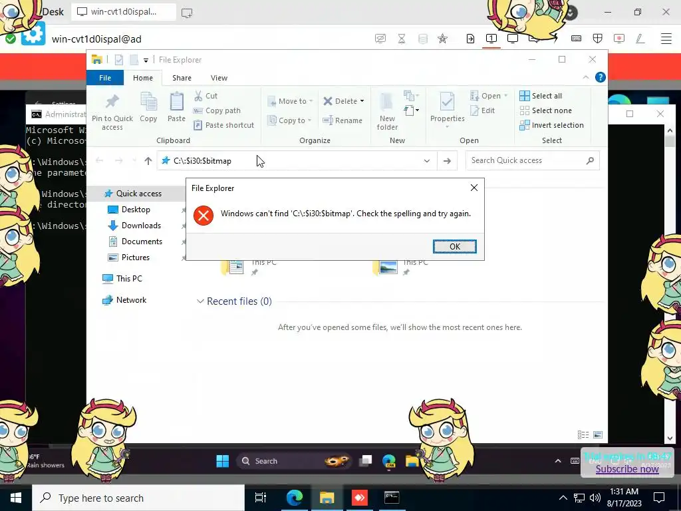Click Edit in the ribbon Open group
Viewport: 681px width, 511px height.
[483, 110]
